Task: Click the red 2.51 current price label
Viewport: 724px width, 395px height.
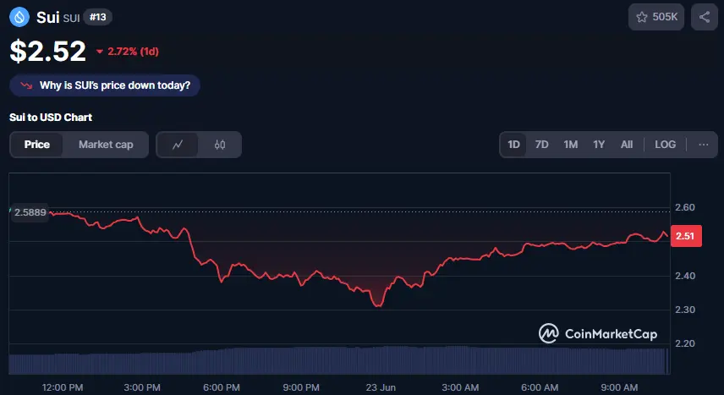Action: coord(686,236)
